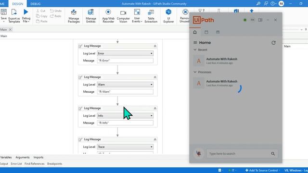Open Log Level dropdown showing Info

[125, 116]
